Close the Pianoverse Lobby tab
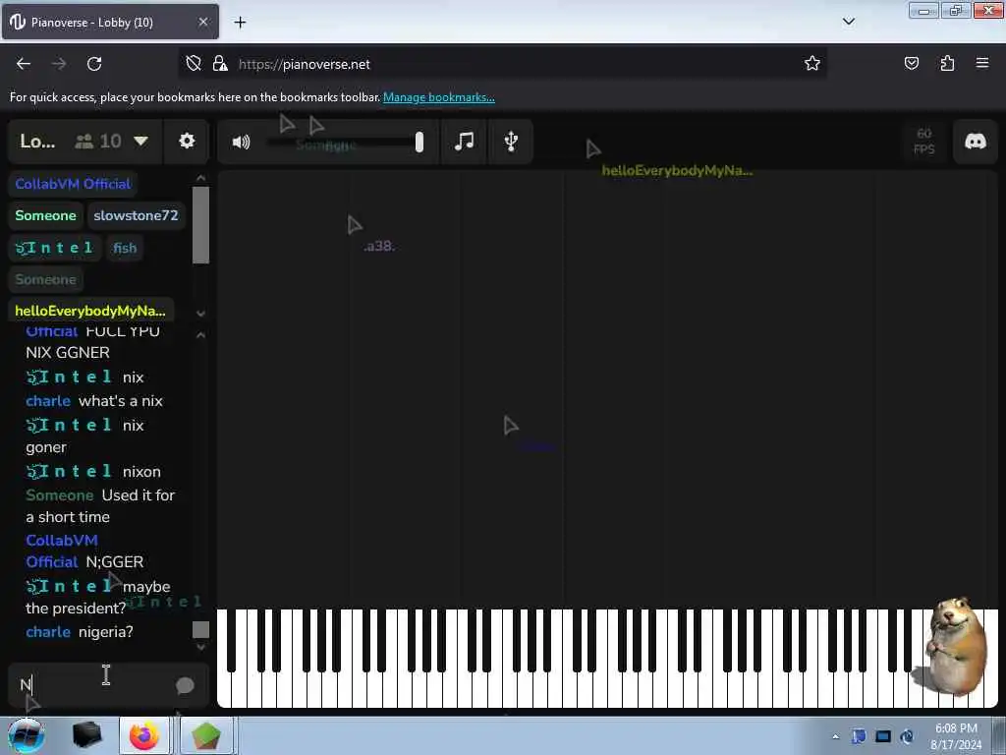 coord(203,22)
